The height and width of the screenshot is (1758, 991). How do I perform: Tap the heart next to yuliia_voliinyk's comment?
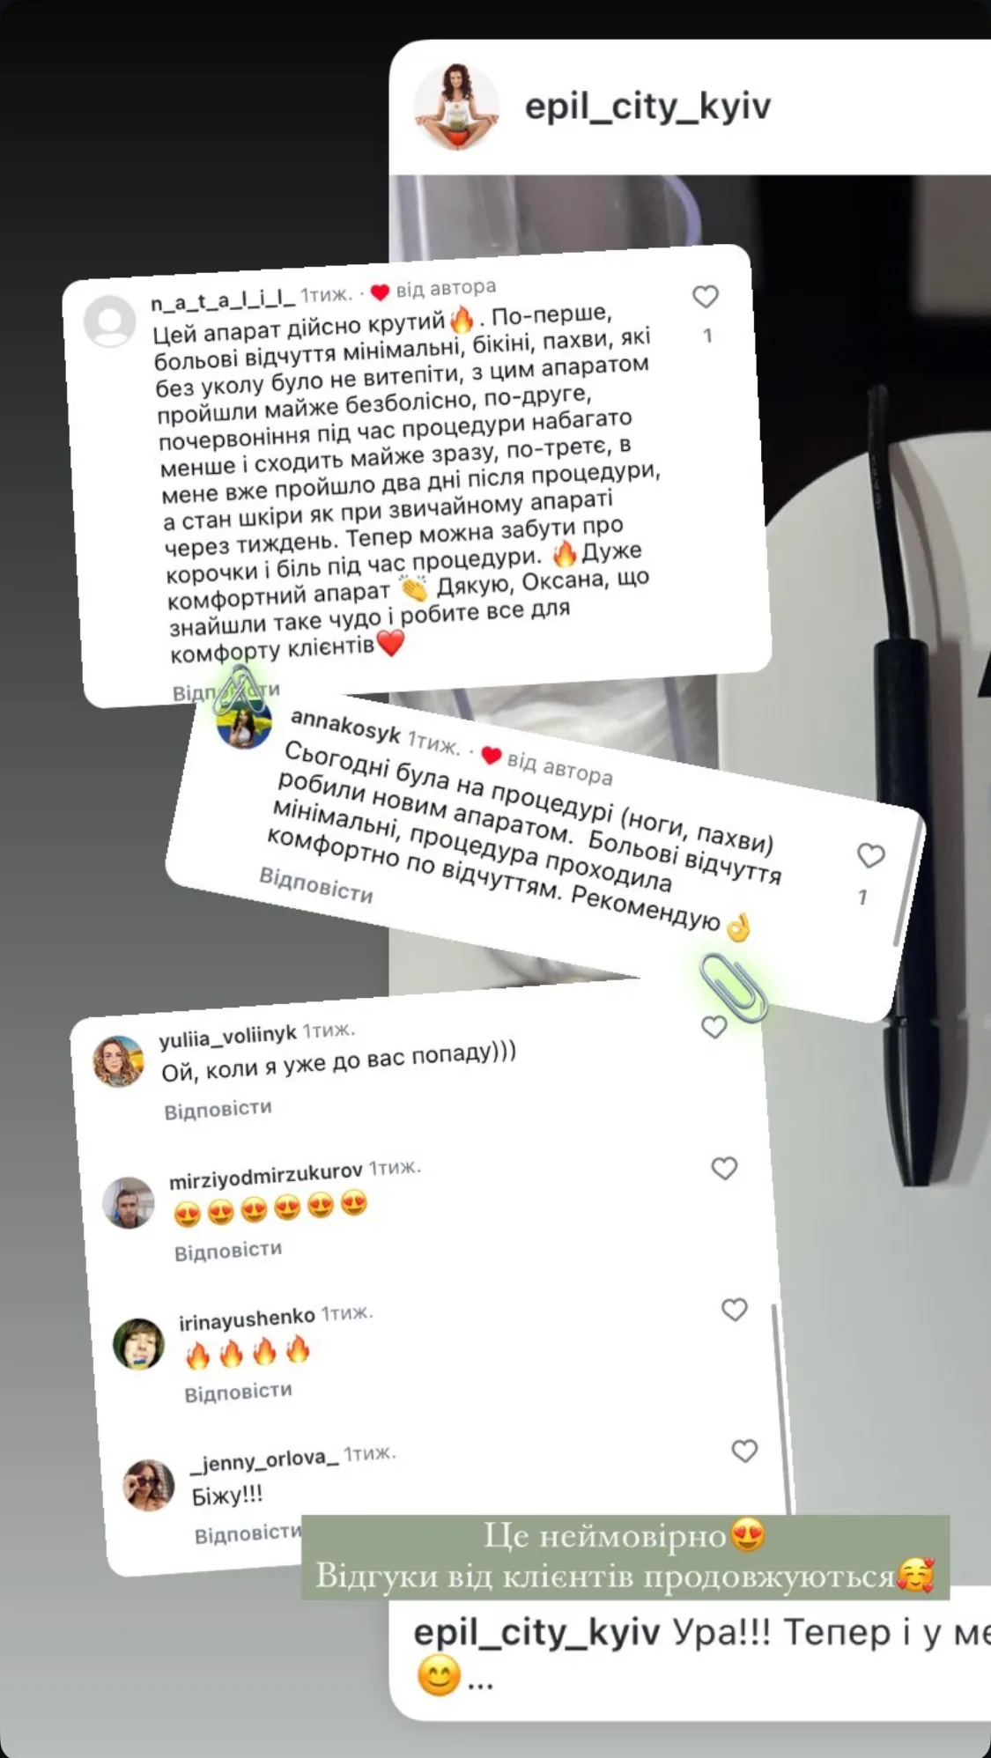[714, 1027]
